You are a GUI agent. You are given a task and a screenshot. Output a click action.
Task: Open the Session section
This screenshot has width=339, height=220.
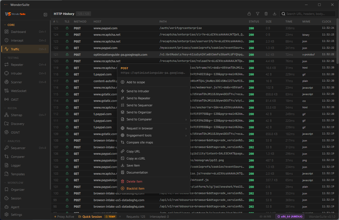coord(25,198)
